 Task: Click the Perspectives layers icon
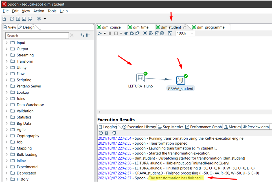(x=39, y=19)
